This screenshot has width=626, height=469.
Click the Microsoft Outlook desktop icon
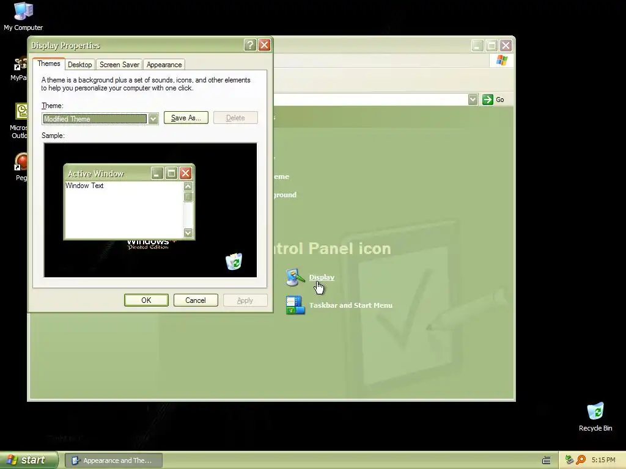tap(21, 111)
